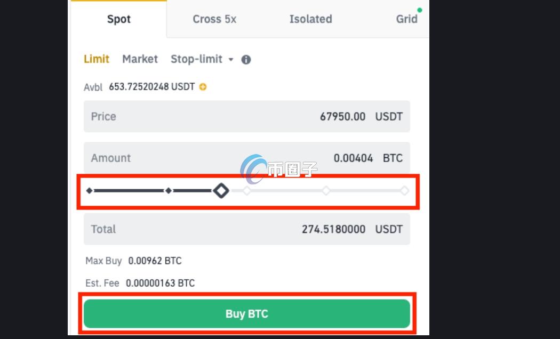Click the Amount input field
560x339 pixels.
[246, 158]
